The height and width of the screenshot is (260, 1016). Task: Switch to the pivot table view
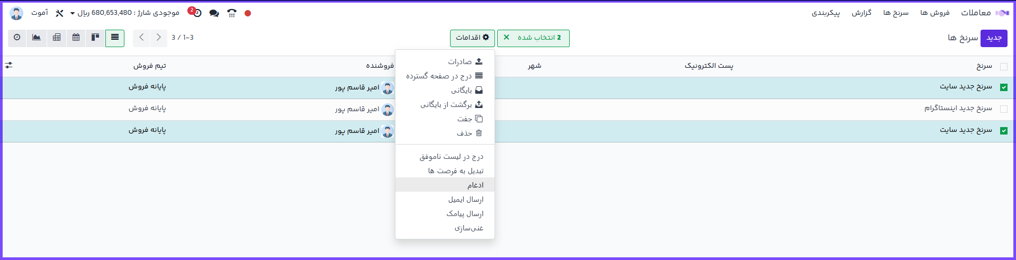[57, 38]
